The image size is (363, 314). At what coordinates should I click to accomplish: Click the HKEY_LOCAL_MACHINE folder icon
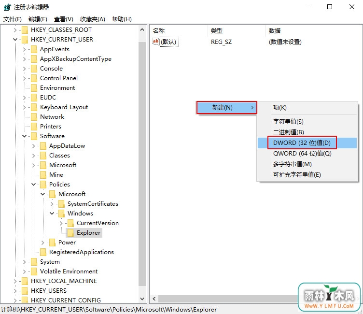(25, 281)
